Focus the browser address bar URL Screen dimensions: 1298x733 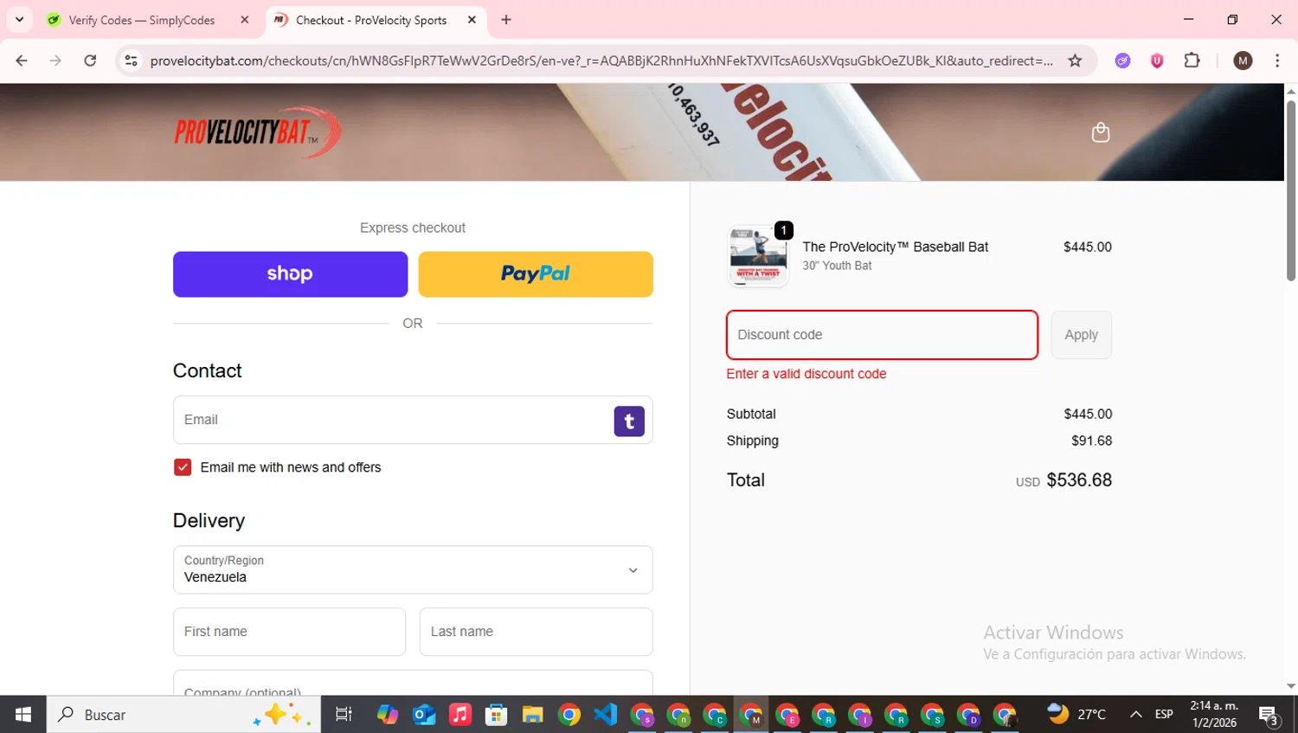pyautogui.click(x=601, y=61)
